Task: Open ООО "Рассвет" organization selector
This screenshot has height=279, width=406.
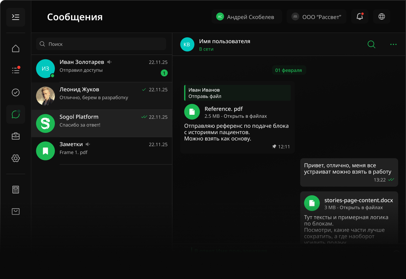Action: pos(316,17)
